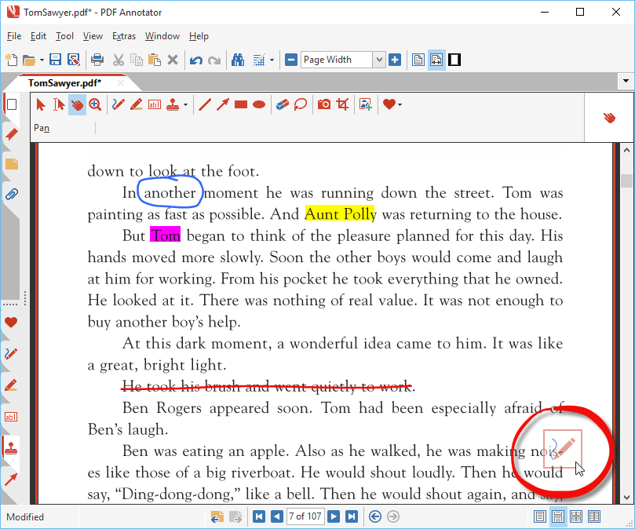Image resolution: width=635 pixels, height=529 pixels.
Task: Select the Eraser tool
Action: point(283,105)
